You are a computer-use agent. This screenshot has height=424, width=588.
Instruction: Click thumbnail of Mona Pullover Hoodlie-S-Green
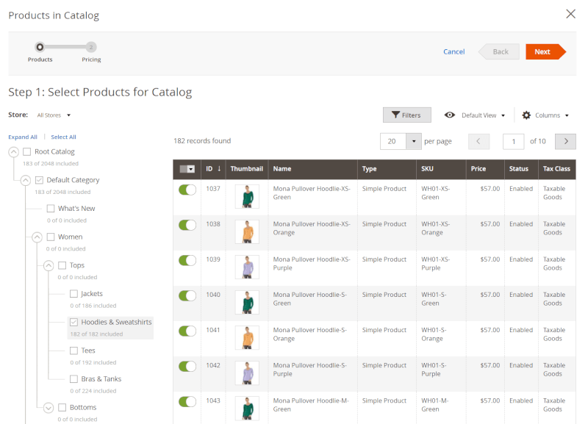(x=247, y=303)
